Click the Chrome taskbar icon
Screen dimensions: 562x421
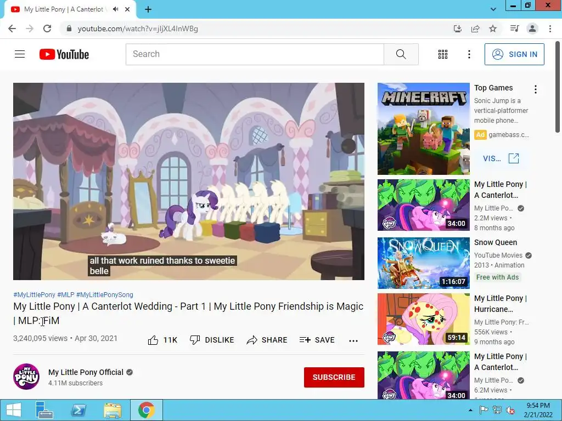click(x=146, y=410)
